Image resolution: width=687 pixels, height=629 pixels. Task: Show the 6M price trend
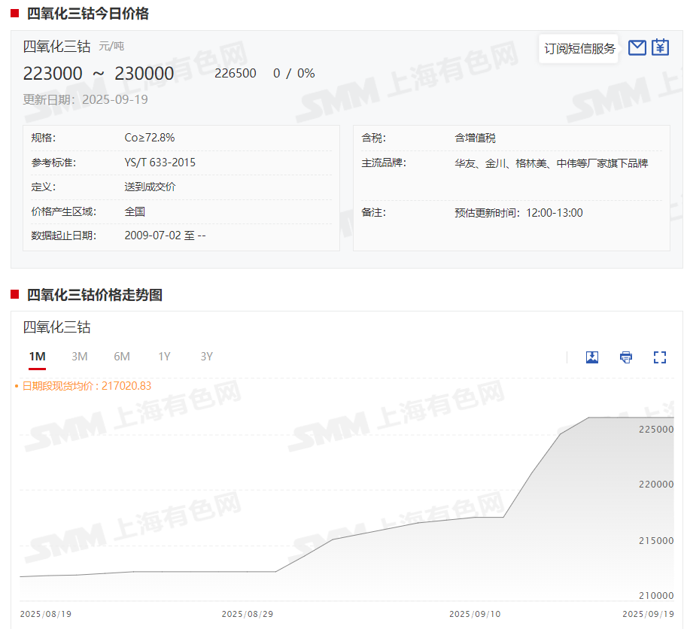pos(122,357)
